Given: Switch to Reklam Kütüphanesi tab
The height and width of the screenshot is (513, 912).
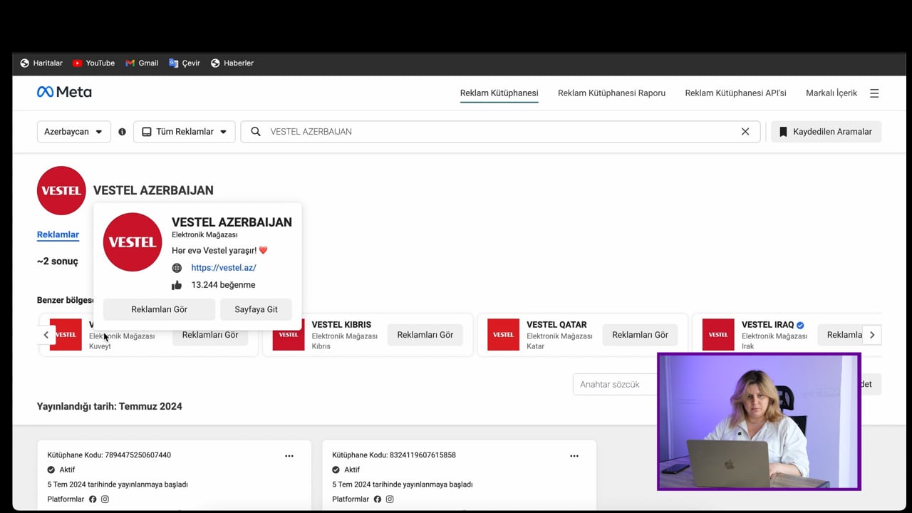Looking at the screenshot, I should 499,93.
